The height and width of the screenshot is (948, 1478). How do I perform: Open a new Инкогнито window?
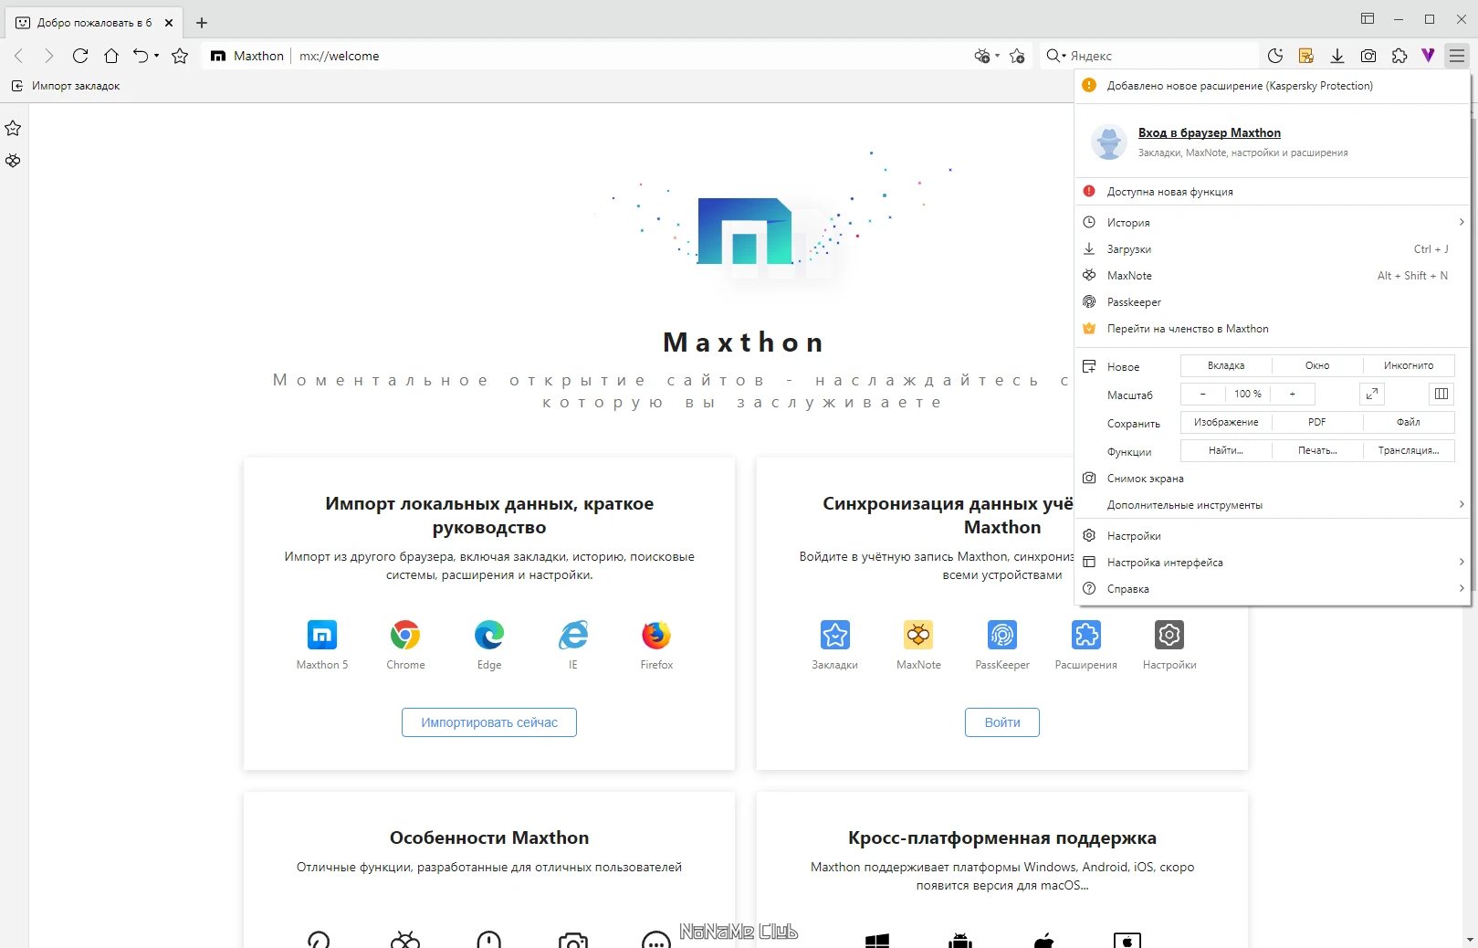coord(1409,365)
